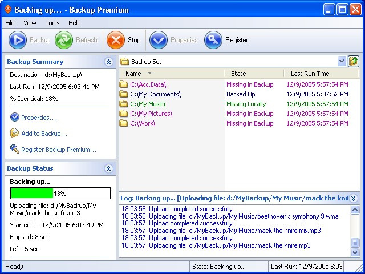Click the 'Missing Locally' state cell
The height and width of the screenshot is (274, 365).
[x=246, y=104]
